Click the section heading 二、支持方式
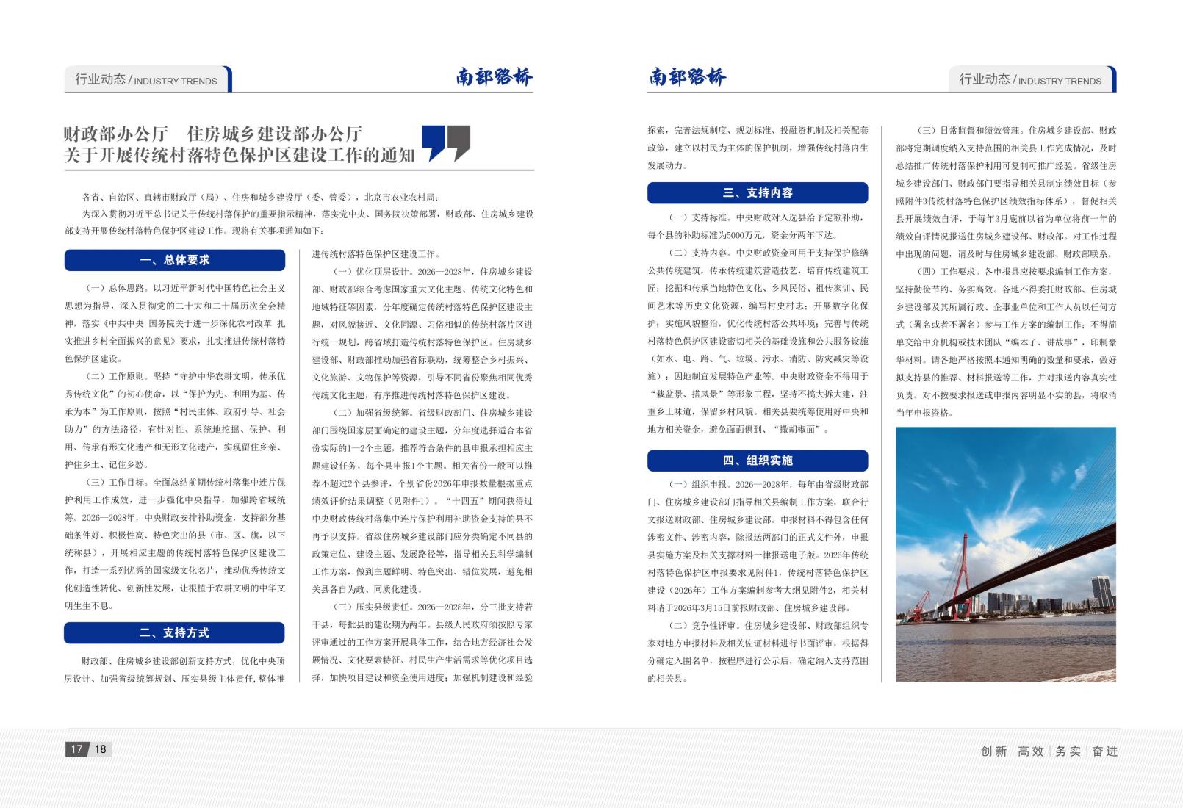 [x=175, y=632]
